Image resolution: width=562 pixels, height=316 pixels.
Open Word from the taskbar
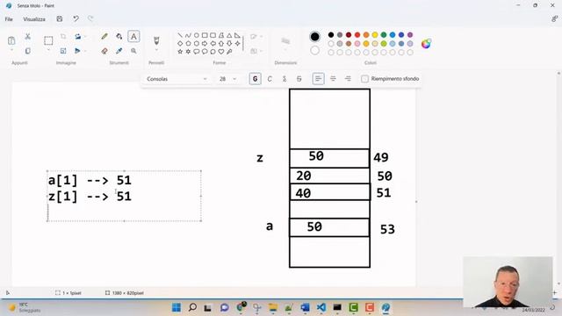click(x=305, y=307)
